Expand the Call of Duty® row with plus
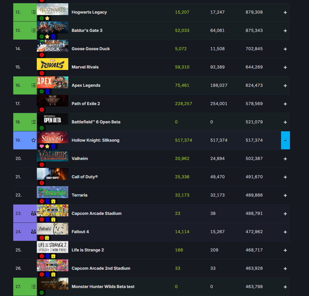 click(285, 177)
